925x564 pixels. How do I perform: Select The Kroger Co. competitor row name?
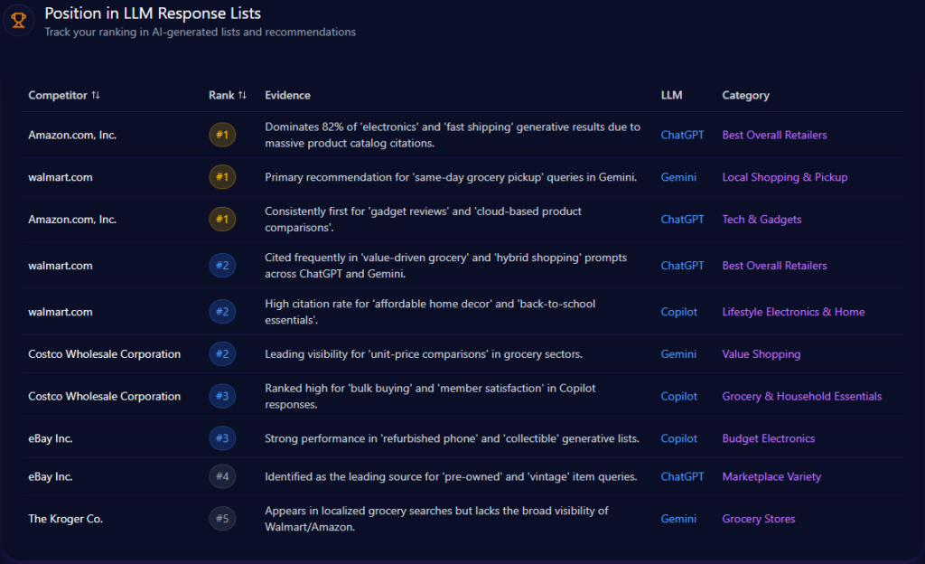[65, 519]
